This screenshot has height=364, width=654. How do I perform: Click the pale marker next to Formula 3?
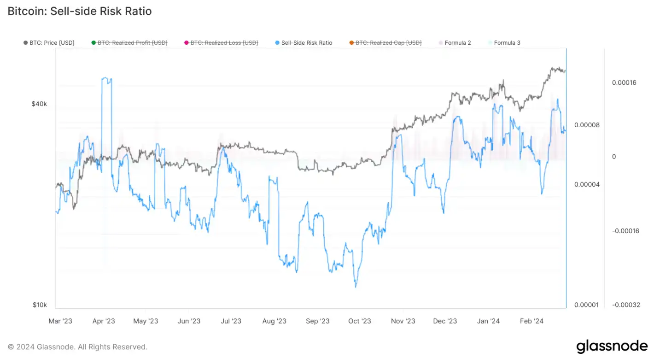pyautogui.click(x=490, y=43)
